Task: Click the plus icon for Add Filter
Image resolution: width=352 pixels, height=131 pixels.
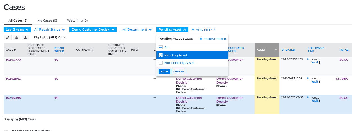Action: (193, 29)
